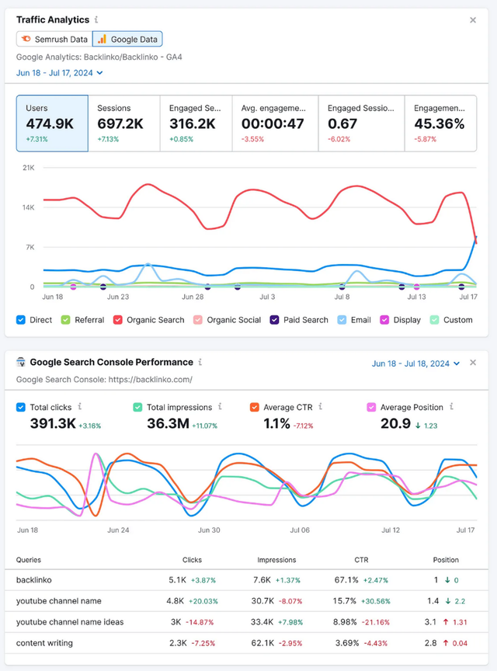Viewport: 497px width, 671px height.
Task: Select the Google Data tab
Action: point(127,39)
